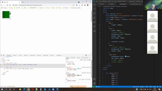Open the VS Code File menu

[x=97, y=1]
